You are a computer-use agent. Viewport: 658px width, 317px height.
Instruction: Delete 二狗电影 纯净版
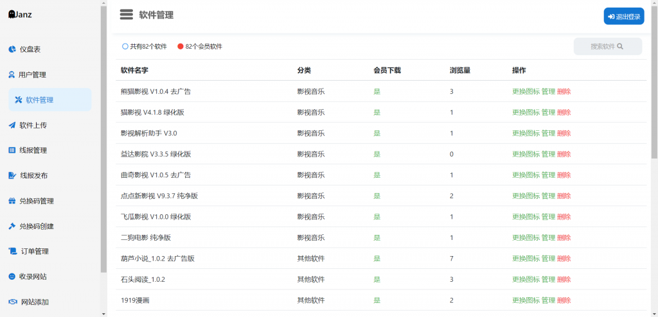pos(564,237)
